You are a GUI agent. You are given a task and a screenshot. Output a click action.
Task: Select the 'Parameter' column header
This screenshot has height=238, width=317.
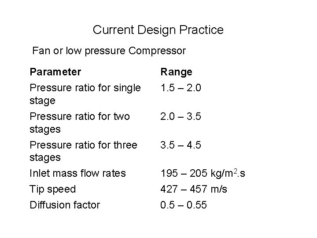(x=55, y=71)
